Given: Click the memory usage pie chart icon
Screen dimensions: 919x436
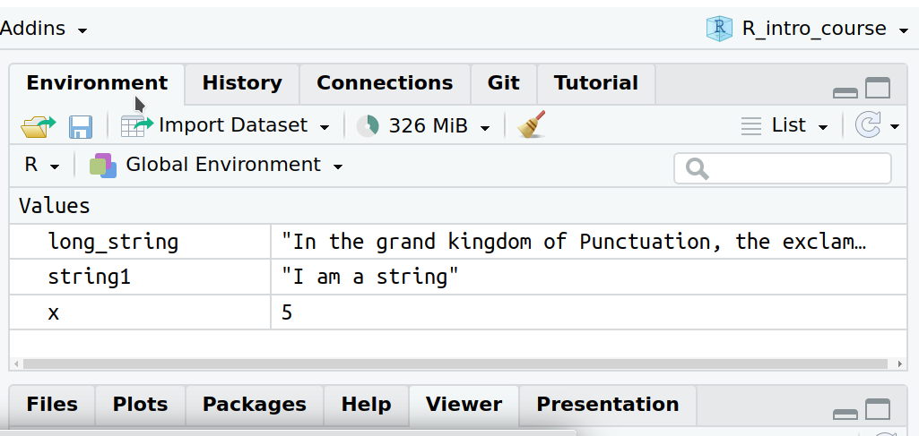Looking at the screenshot, I should coord(368,126).
